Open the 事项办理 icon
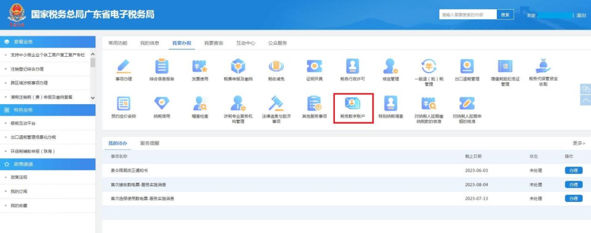The height and width of the screenshot is (233, 591). [x=124, y=67]
